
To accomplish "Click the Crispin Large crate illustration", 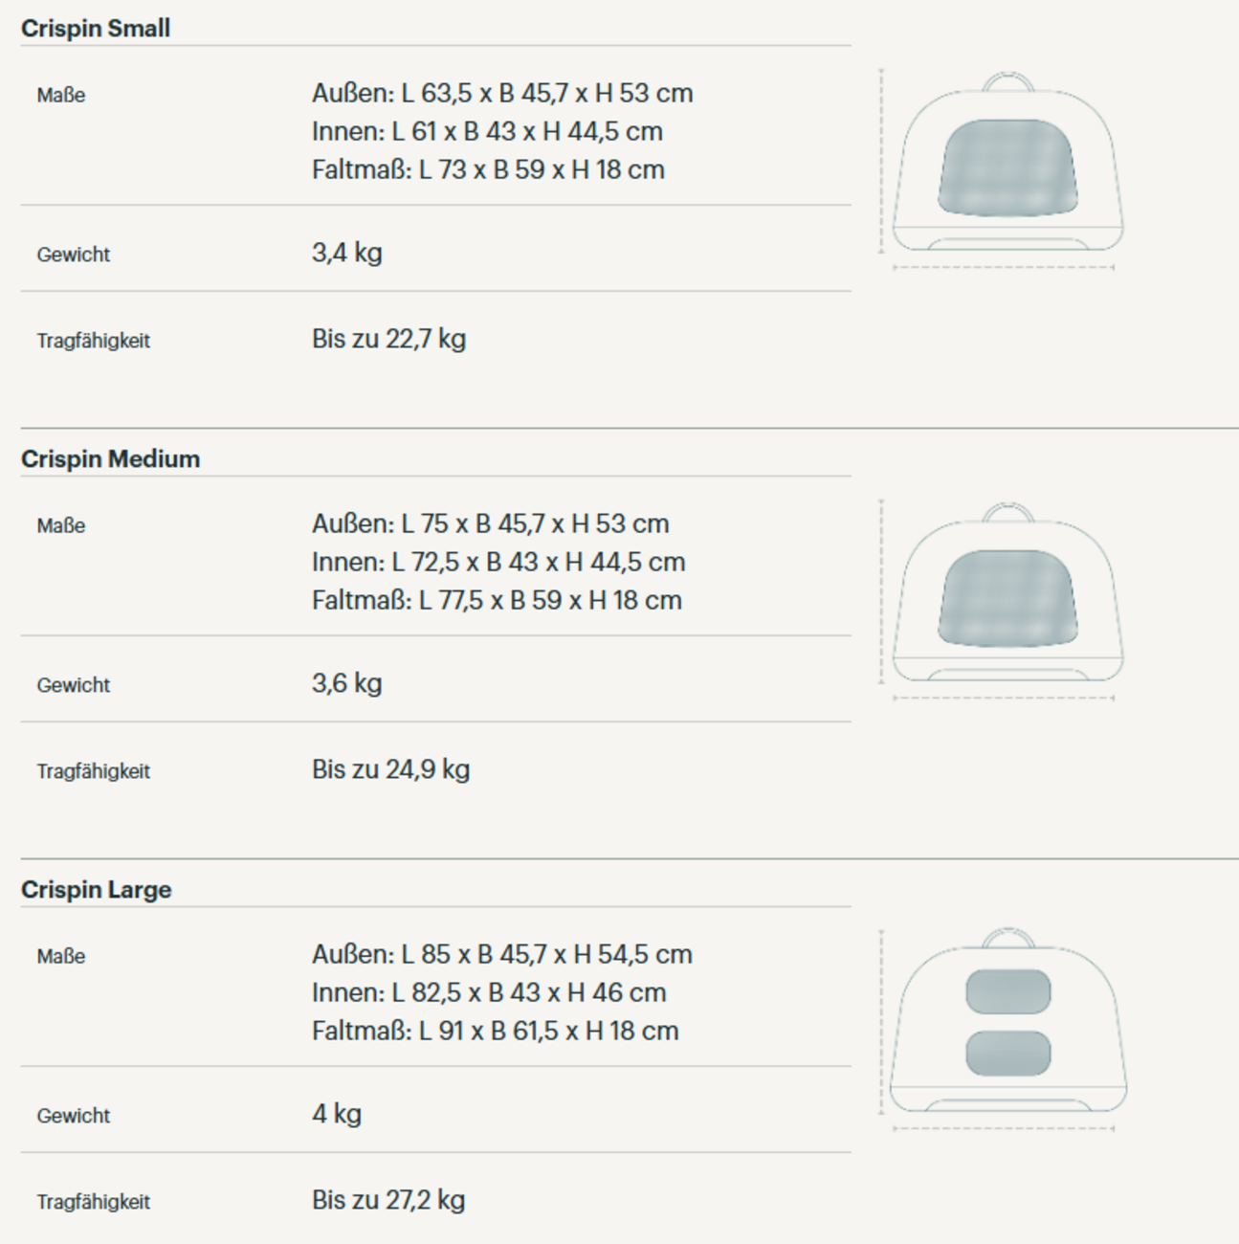I will (x=1007, y=1026).
